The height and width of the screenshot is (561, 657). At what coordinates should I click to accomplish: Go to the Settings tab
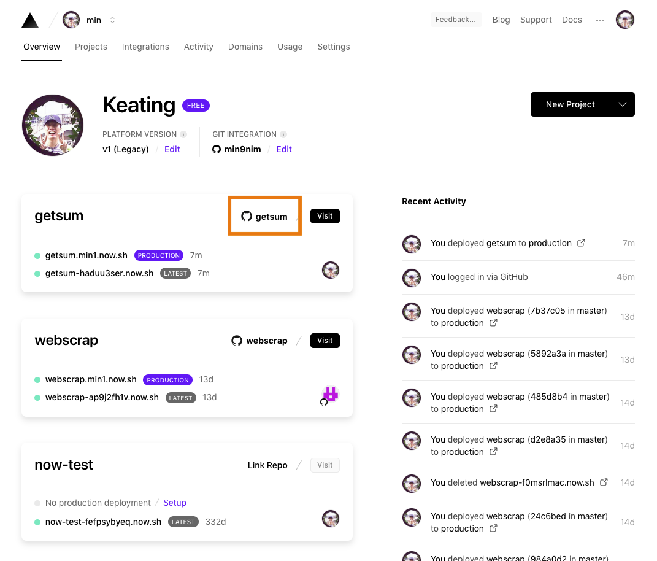tap(333, 47)
